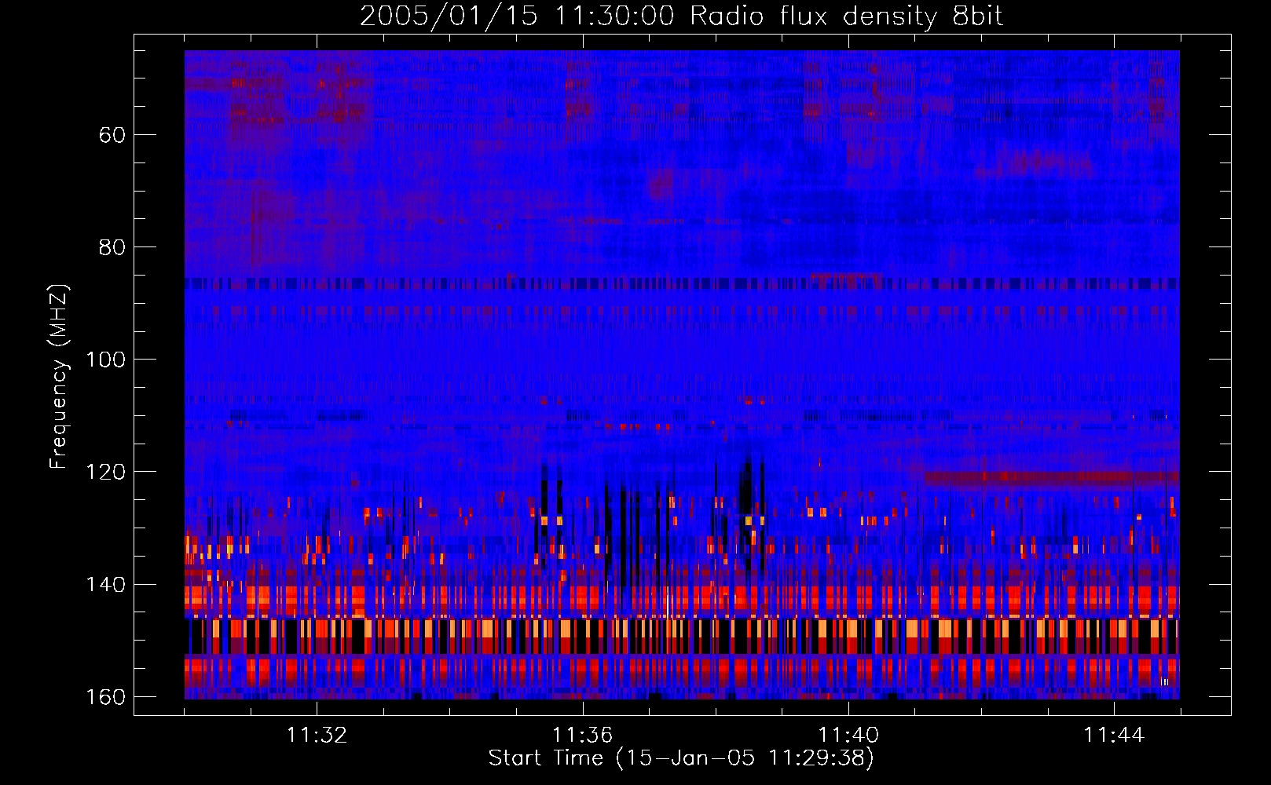1271x785 pixels.
Task: Click the 11:36 time tick label
Action: [x=583, y=736]
